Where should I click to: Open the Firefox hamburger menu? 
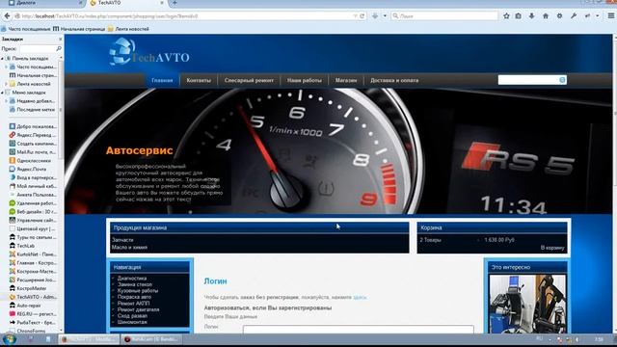click(x=611, y=16)
